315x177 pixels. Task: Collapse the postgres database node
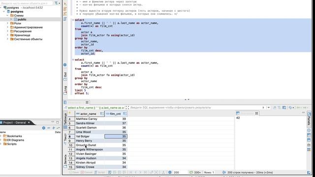pyautogui.click(x=4, y=12)
